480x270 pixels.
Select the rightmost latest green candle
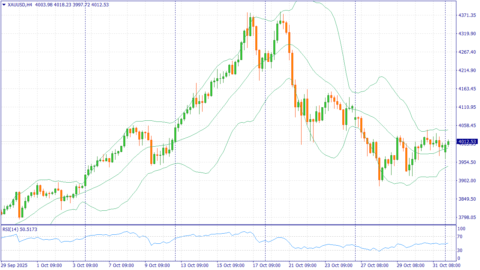(448, 142)
